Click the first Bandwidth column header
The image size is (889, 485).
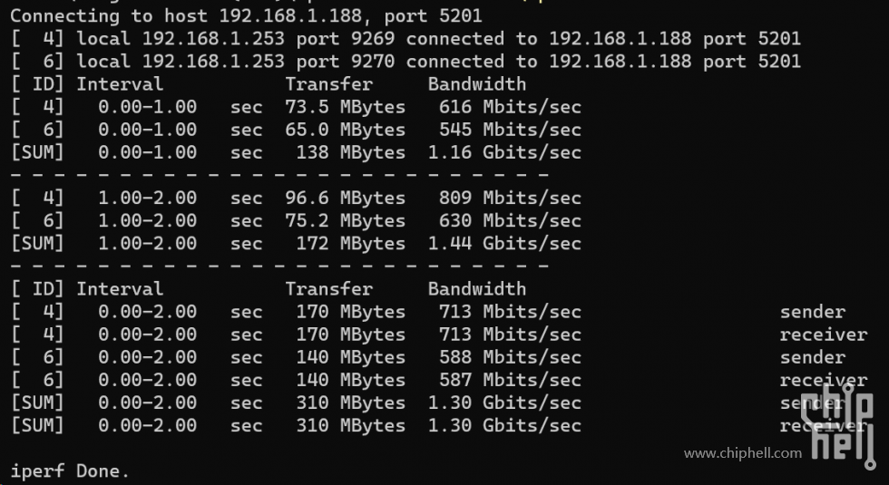(477, 84)
